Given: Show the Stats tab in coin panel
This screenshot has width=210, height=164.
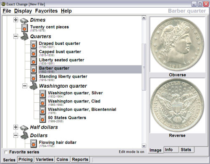Looking at the screenshot, I should 186,150.
